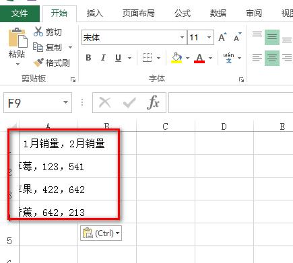
Task: Switch to the Home (开始) tab
Action: coord(59,13)
